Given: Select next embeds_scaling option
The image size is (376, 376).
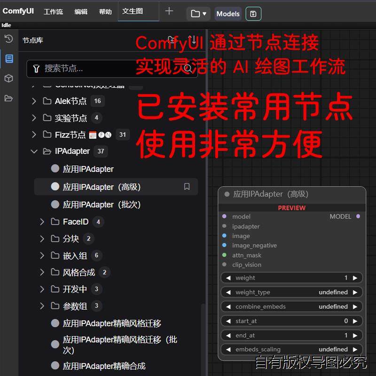Looking at the screenshot, I should (x=355, y=350).
